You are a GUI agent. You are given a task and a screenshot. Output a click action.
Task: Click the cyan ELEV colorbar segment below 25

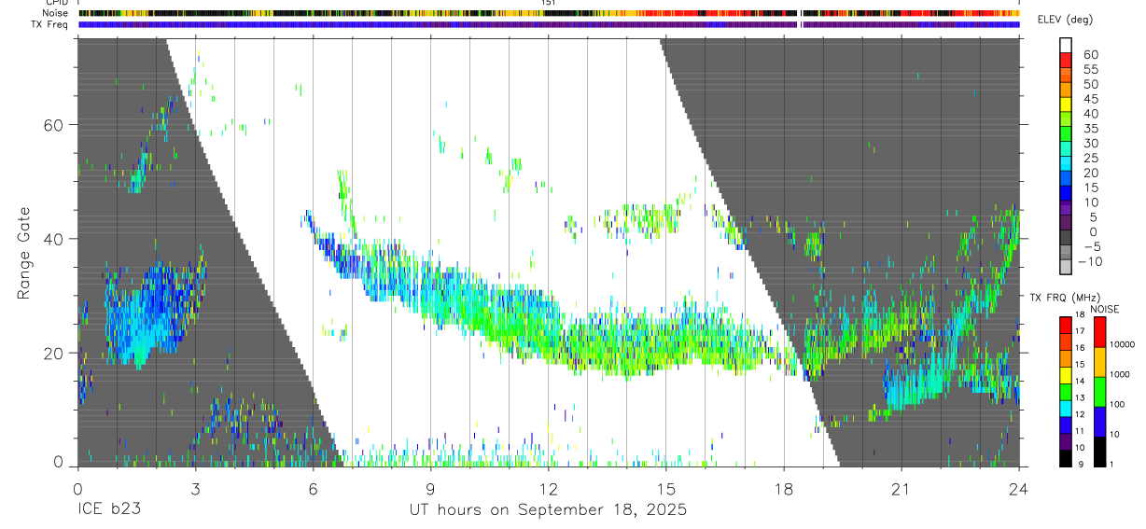1066,163
